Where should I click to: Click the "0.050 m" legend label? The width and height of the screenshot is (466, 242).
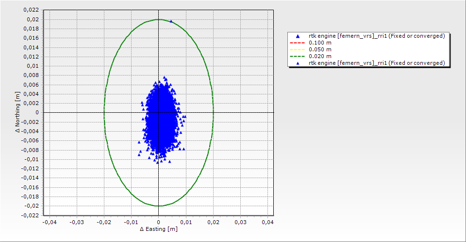(x=320, y=49)
